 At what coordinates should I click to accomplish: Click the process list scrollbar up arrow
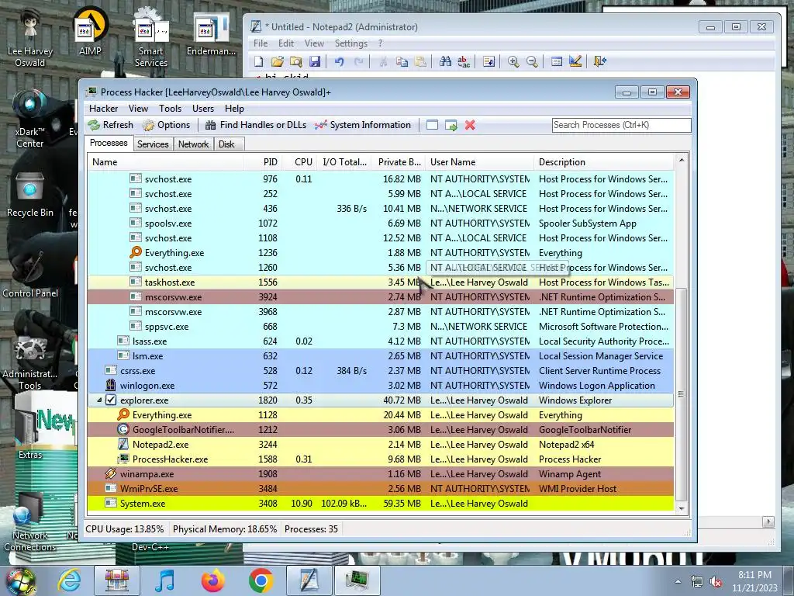(x=682, y=160)
